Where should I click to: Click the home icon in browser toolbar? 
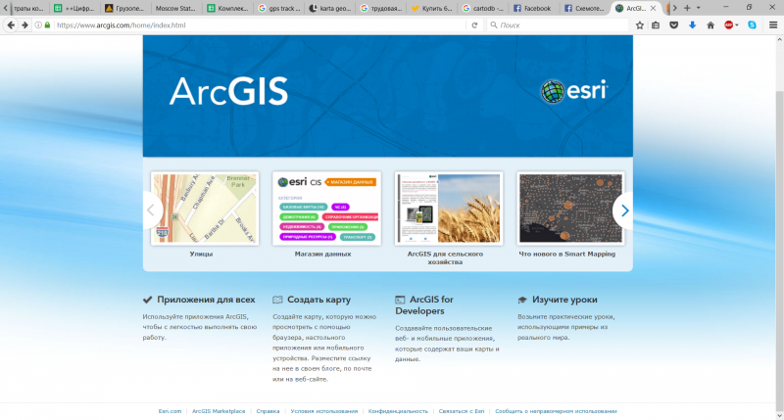coord(710,24)
